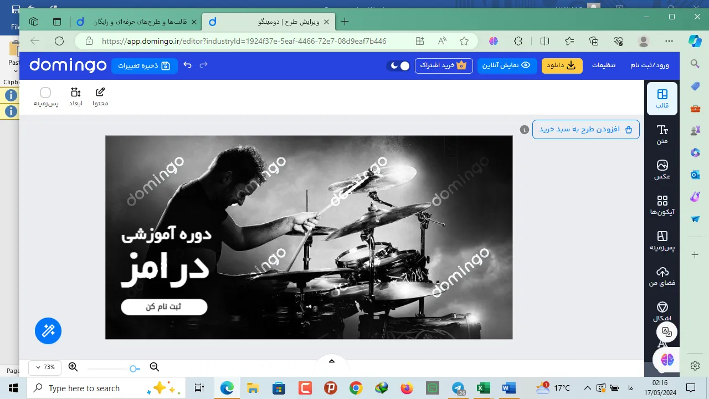This screenshot has width=709, height=399.
Task: Click the redo arrow
Action: click(x=204, y=65)
